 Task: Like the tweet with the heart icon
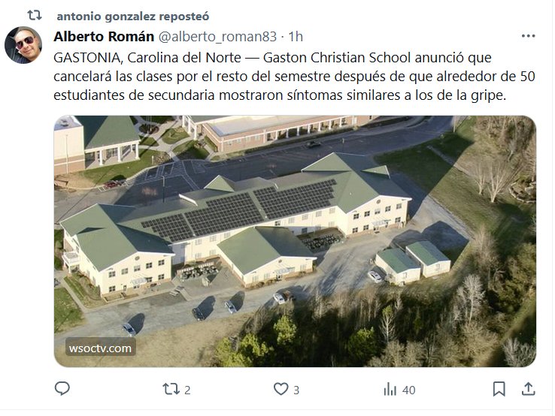coord(281,389)
